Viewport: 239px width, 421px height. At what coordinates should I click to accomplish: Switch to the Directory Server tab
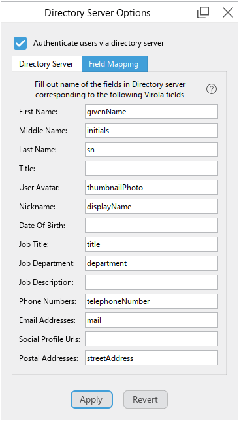(46, 64)
